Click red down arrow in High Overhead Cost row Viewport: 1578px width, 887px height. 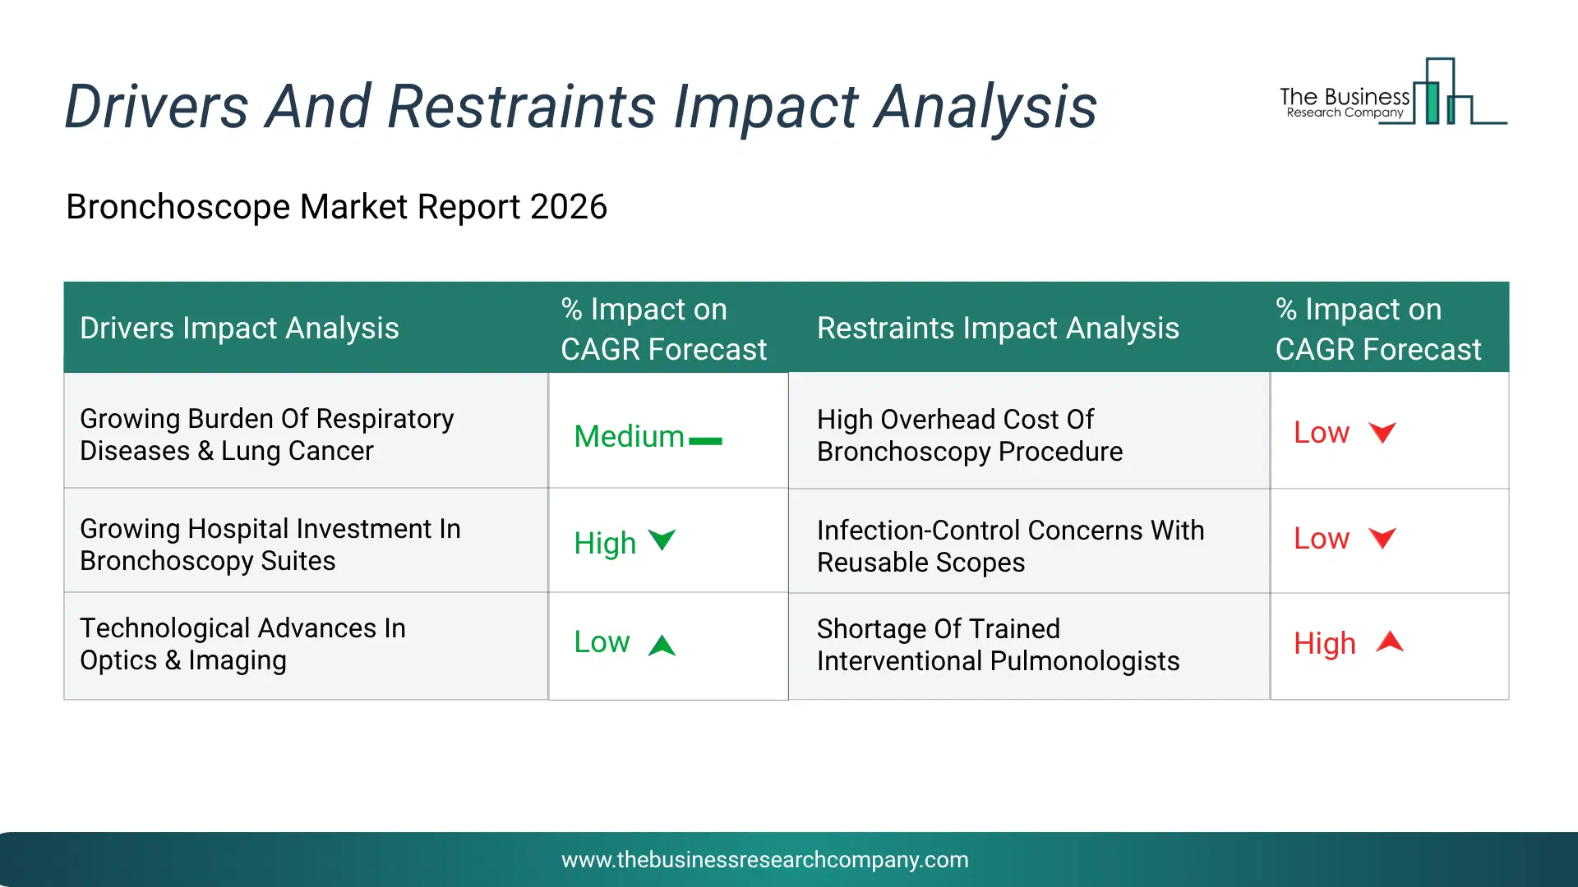pyautogui.click(x=1382, y=432)
